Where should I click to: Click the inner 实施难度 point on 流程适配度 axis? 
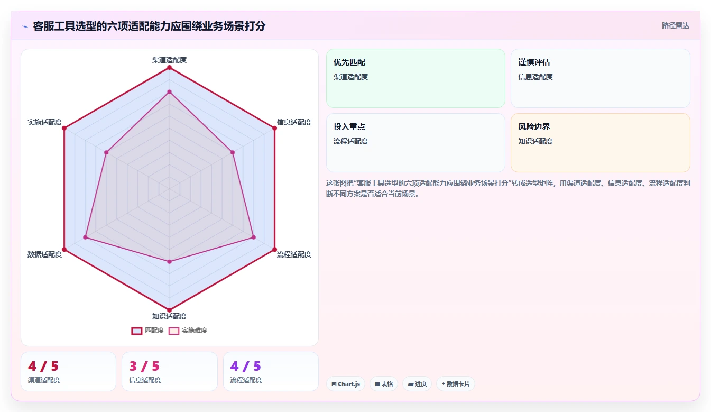(x=253, y=237)
